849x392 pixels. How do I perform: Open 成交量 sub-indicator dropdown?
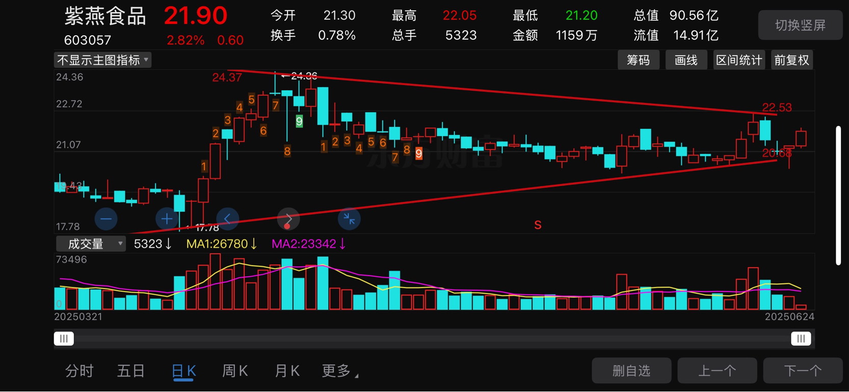(91, 244)
